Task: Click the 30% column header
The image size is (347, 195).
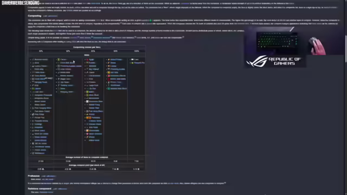Action: point(41,51)
